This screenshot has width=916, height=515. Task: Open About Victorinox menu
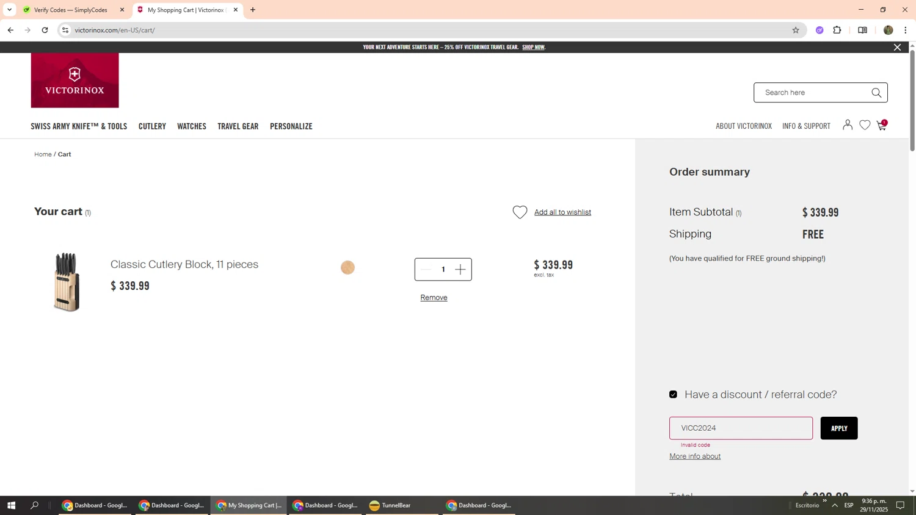click(x=744, y=126)
